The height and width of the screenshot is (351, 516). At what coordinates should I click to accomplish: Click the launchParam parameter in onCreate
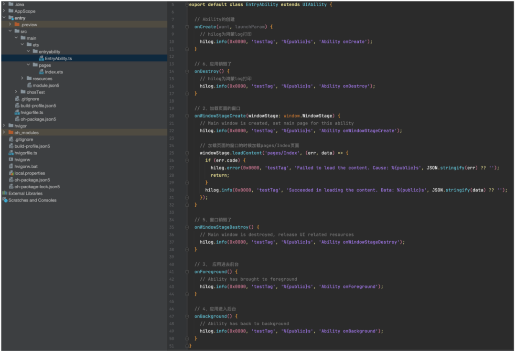(250, 27)
